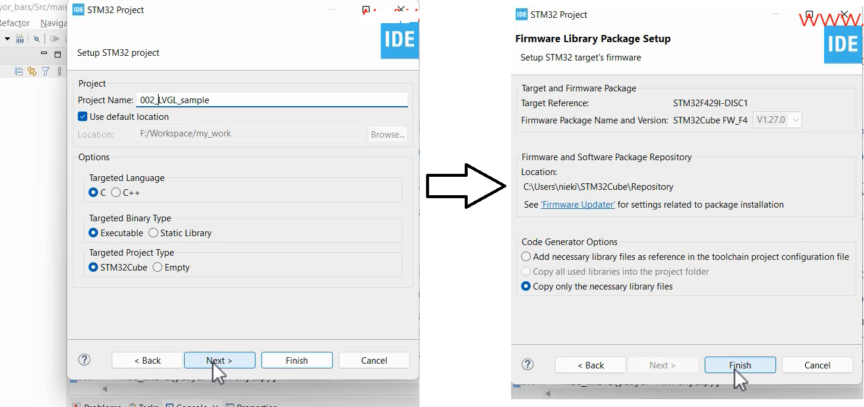This screenshot has width=864, height=407.
Task: Click the Project Name input field
Action: [x=272, y=100]
